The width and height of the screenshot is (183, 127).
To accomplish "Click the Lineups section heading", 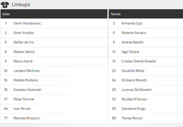I will [21, 5].
